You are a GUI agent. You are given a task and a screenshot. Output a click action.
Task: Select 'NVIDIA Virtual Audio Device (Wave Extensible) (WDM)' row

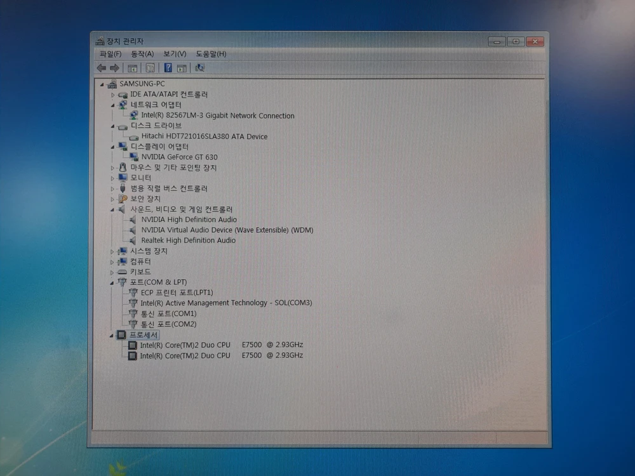[221, 230]
